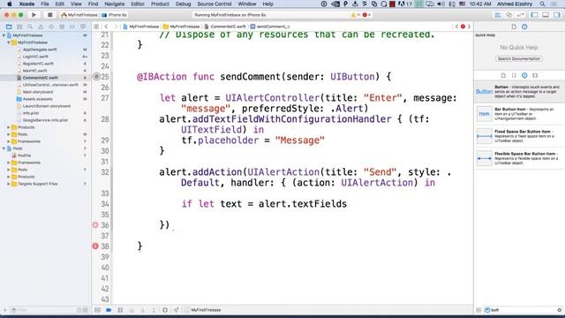Click the error marker on line 38

click(x=95, y=246)
